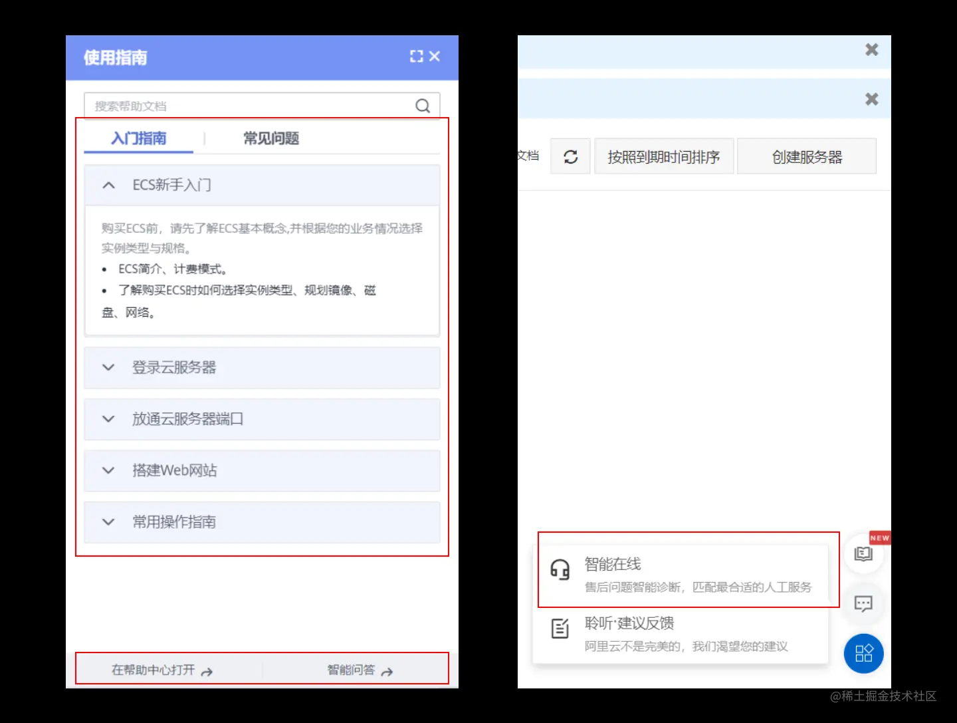Dismiss the second blue notification banner
The image size is (957, 723).
pyautogui.click(x=872, y=99)
